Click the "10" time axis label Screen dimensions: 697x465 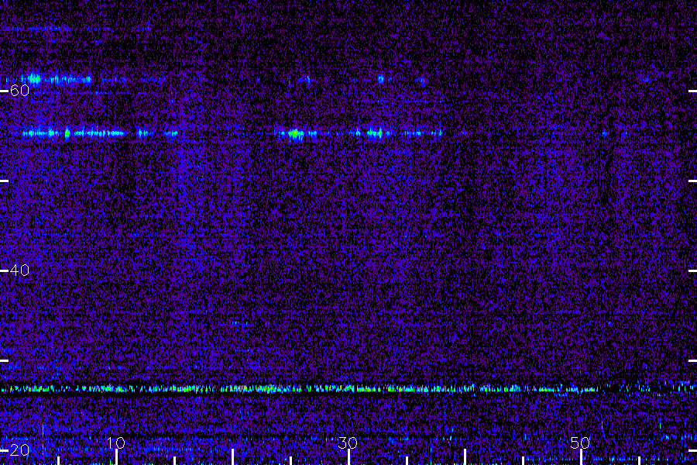click(x=116, y=443)
